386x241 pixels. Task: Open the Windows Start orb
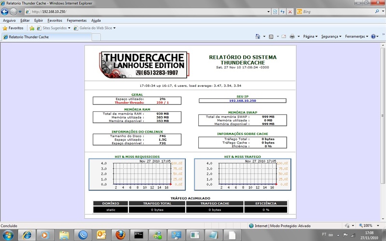tap(8, 235)
